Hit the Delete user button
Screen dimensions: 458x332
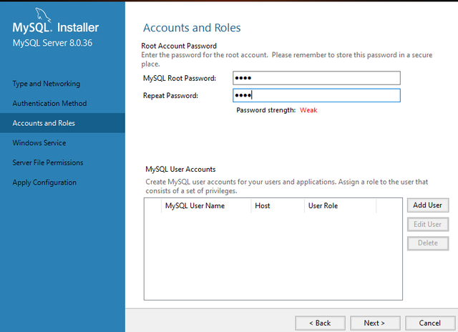click(428, 243)
